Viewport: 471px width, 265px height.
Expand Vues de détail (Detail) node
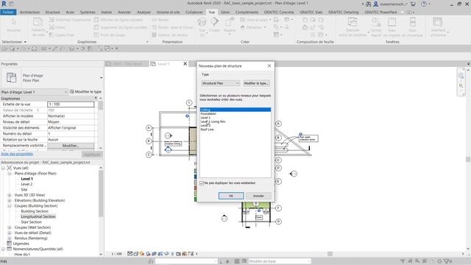tap(10, 233)
